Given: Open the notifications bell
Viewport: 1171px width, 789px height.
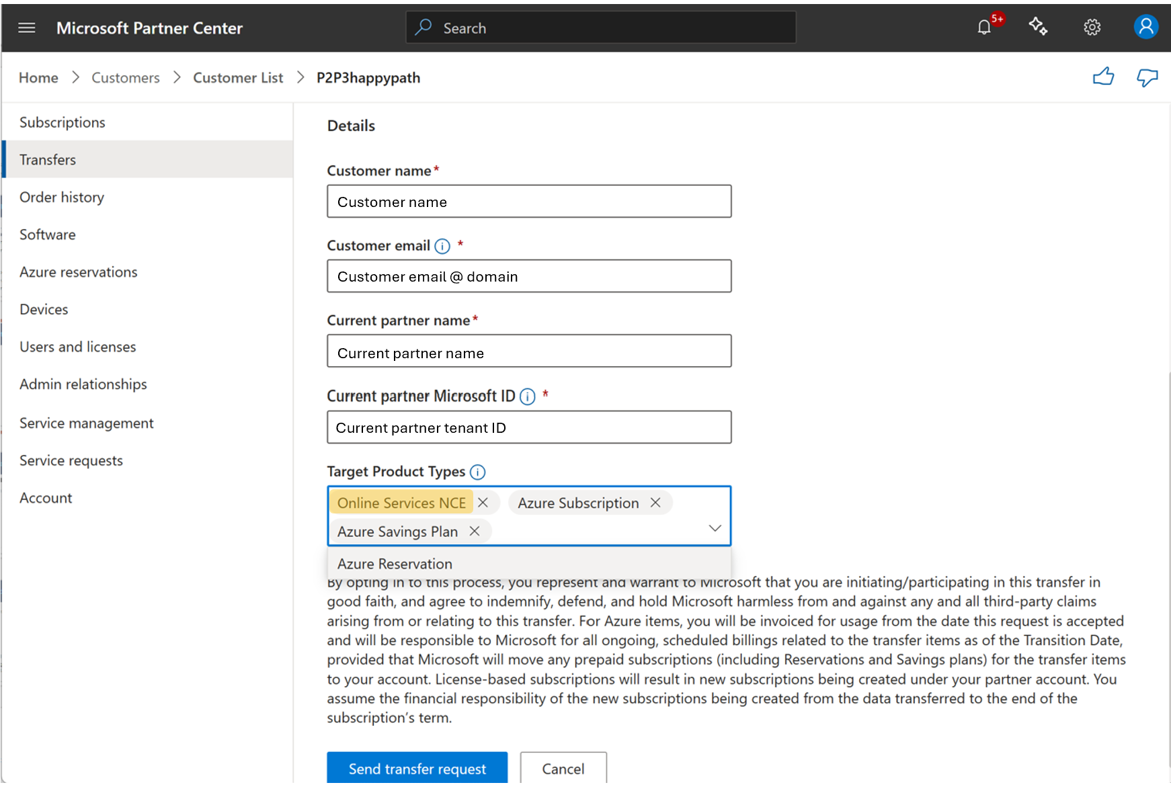Looking at the screenshot, I should coord(984,28).
